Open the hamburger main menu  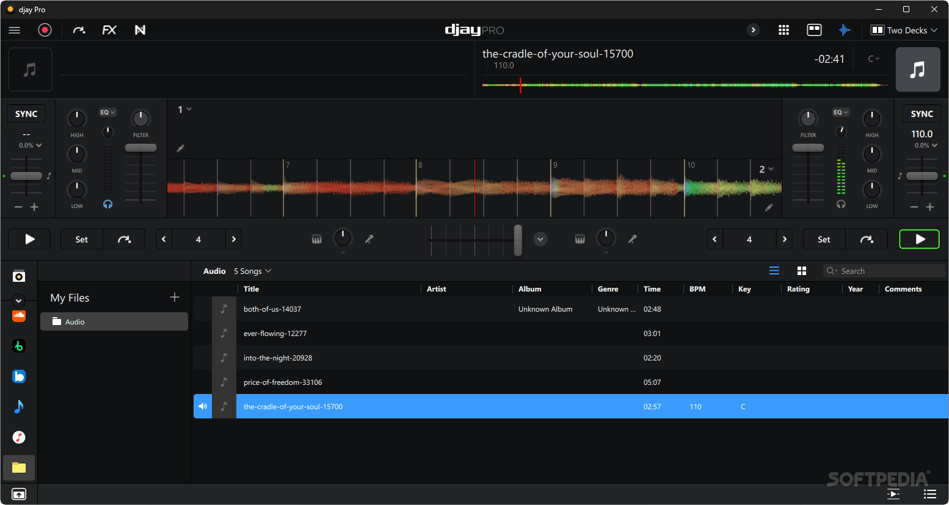(x=15, y=30)
